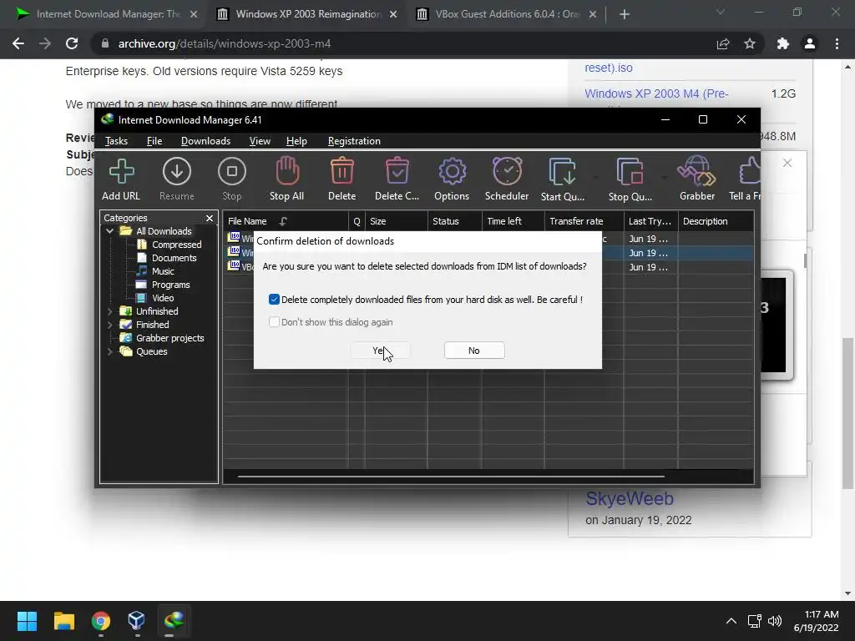Open Windows Start menu
The image size is (855, 641).
(27, 620)
